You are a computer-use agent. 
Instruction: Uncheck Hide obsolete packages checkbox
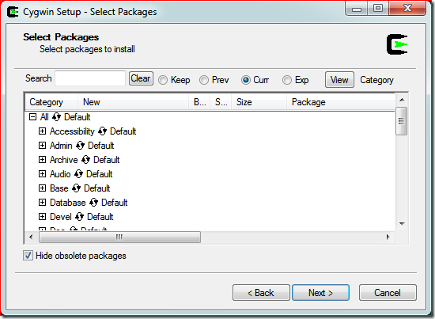(x=28, y=256)
